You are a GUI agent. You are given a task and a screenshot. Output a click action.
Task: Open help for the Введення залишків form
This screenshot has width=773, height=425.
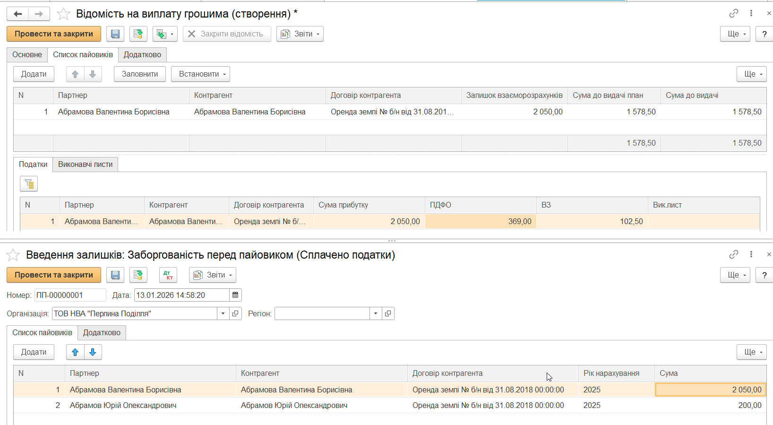(764, 275)
